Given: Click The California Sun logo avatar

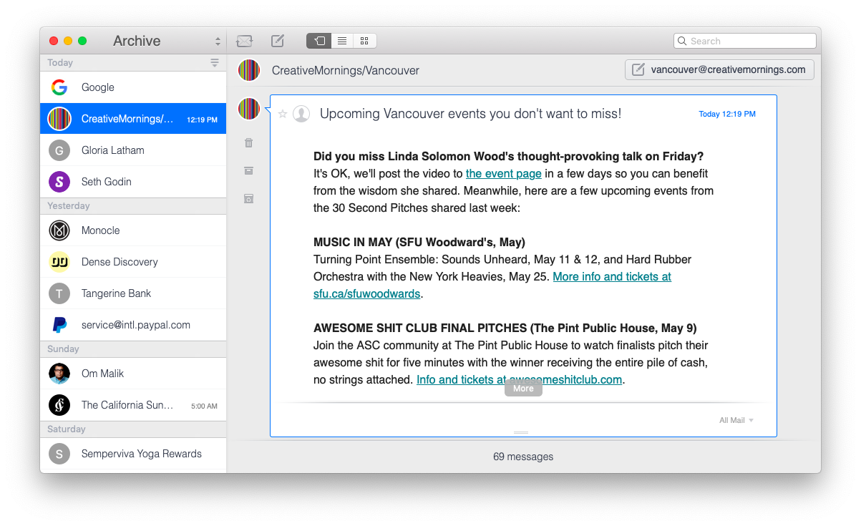Looking at the screenshot, I should coord(59,405).
